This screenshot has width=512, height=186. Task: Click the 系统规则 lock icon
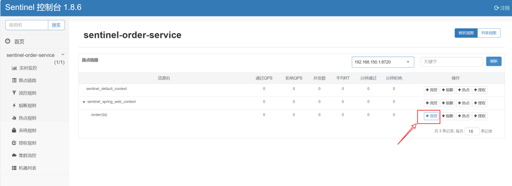(14, 130)
